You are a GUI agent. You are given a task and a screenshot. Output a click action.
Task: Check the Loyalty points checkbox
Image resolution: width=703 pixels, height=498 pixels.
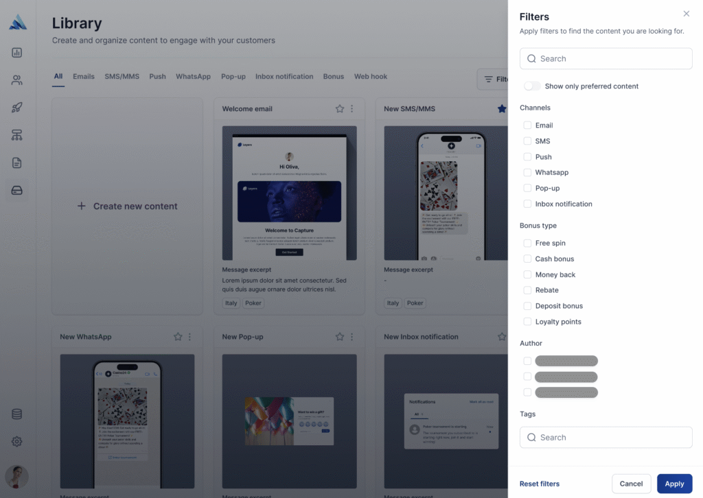[527, 322]
